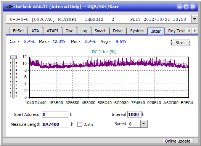This screenshot has width=201, height=146.
Task: Click the LtnFlash chip icon in title bar
Action: pyautogui.click(x=10, y=7)
